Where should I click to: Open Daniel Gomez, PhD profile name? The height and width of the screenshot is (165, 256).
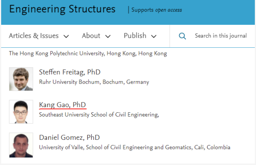70,137
